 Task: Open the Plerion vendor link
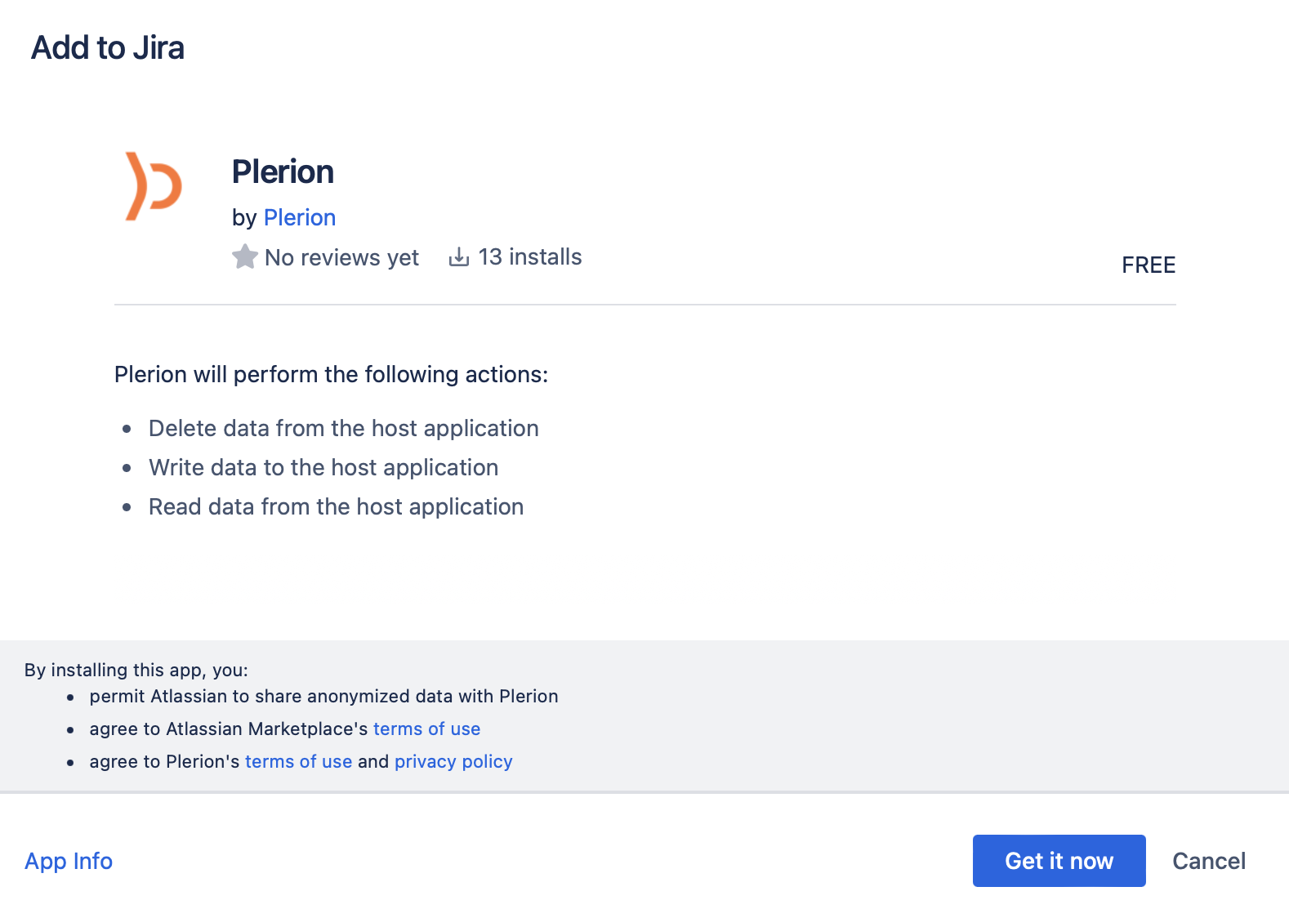299,217
